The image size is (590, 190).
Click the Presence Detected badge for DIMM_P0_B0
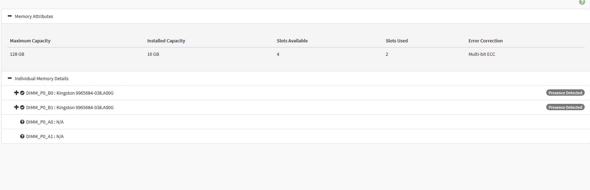click(565, 93)
